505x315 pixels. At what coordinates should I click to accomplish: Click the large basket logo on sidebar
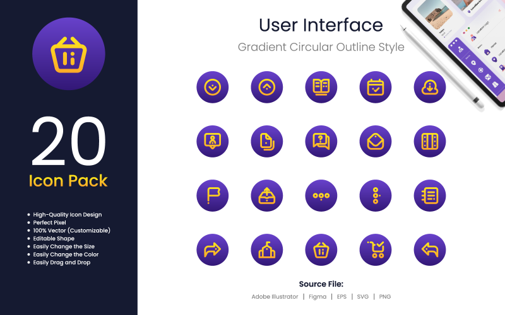click(68, 54)
